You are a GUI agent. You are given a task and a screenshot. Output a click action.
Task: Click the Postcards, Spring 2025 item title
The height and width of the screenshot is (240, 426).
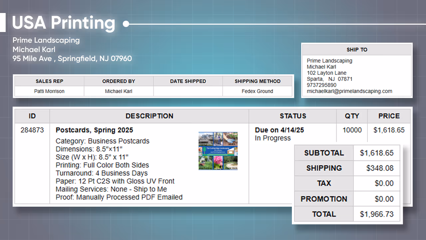94,130
